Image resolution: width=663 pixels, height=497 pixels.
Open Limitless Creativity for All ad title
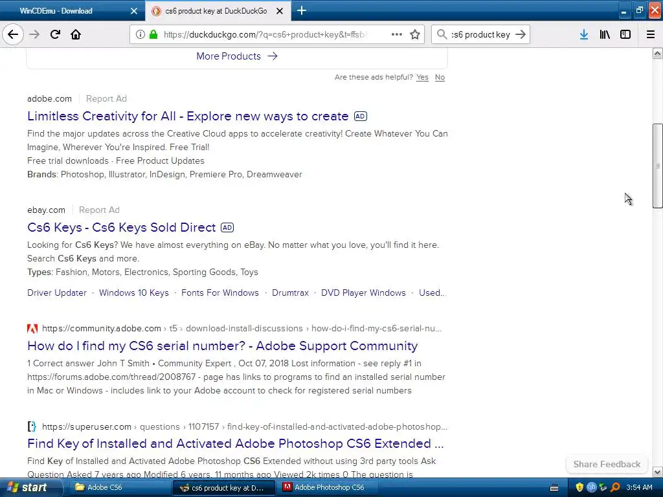click(x=188, y=116)
